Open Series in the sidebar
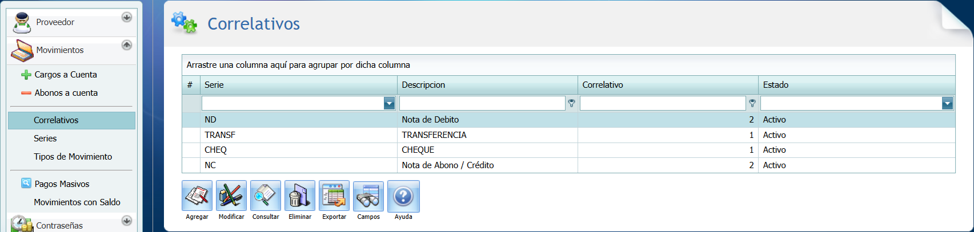The image size is (974, 232). (x=45, y=139)
